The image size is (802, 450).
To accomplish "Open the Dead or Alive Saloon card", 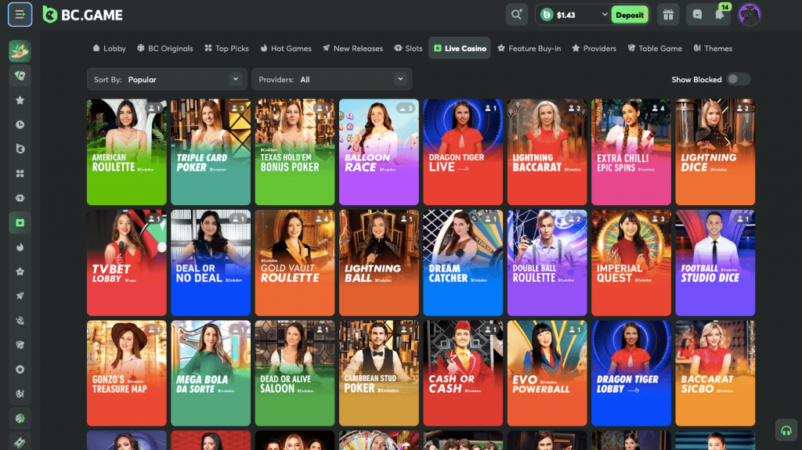I will [294, 373].
